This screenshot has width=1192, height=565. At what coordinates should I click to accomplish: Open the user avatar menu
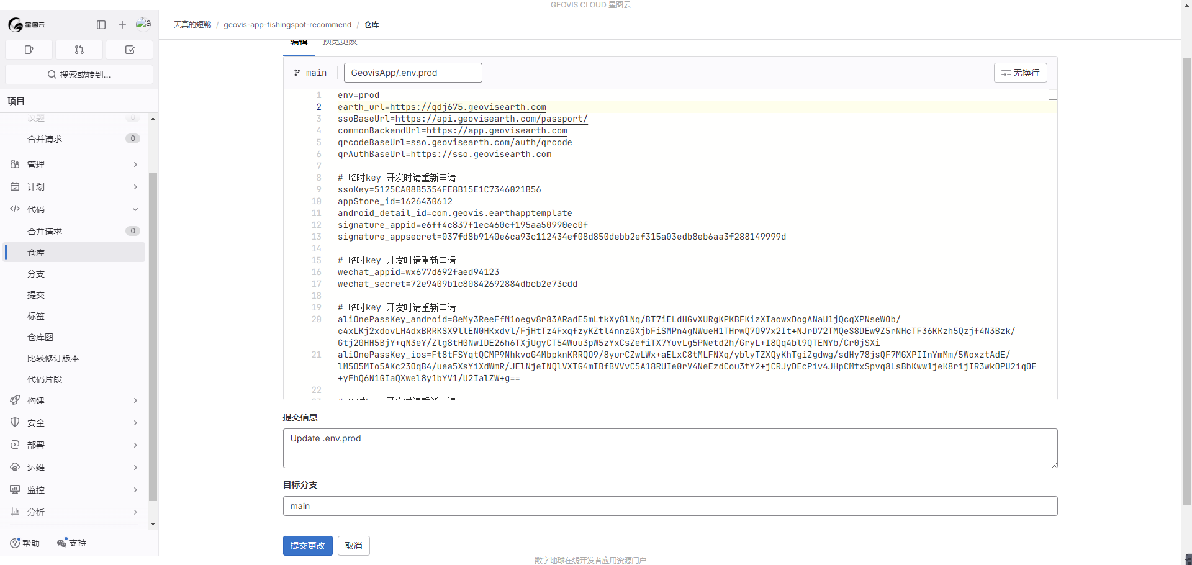click(x=143, y=24)
